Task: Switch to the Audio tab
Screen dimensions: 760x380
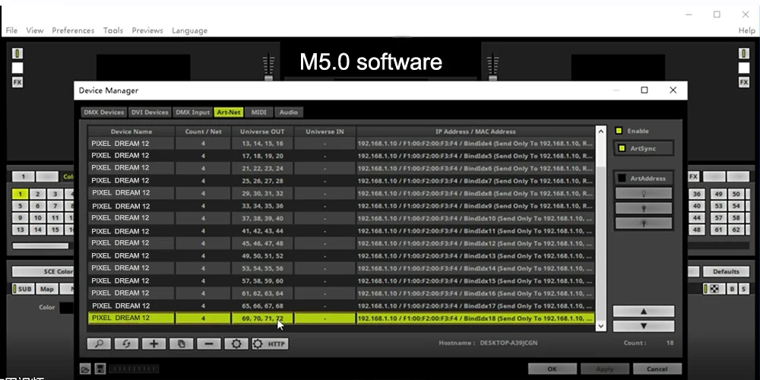Action: (x=288, y=112)
